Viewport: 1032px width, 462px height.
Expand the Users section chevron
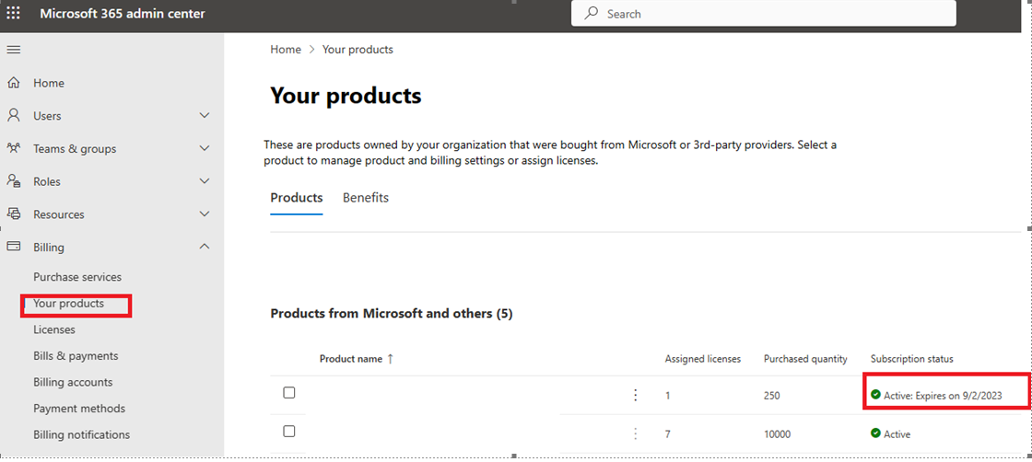tap(205, 116)
